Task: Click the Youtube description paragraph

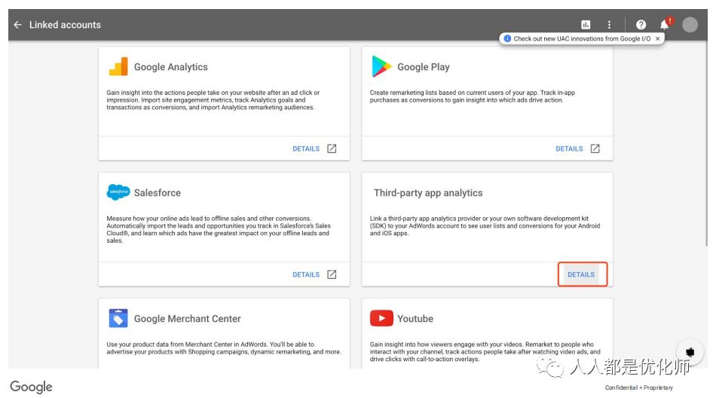Action: [485, 351]
